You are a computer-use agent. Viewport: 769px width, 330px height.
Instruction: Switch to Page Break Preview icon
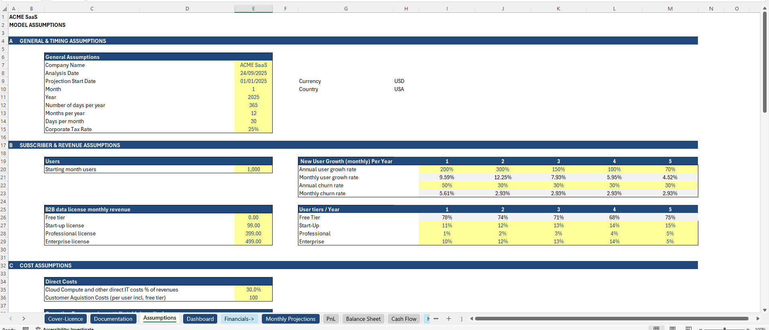pos(688,328)
